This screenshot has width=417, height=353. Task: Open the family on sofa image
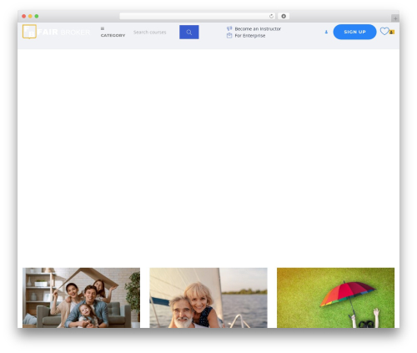pos(81,298)
